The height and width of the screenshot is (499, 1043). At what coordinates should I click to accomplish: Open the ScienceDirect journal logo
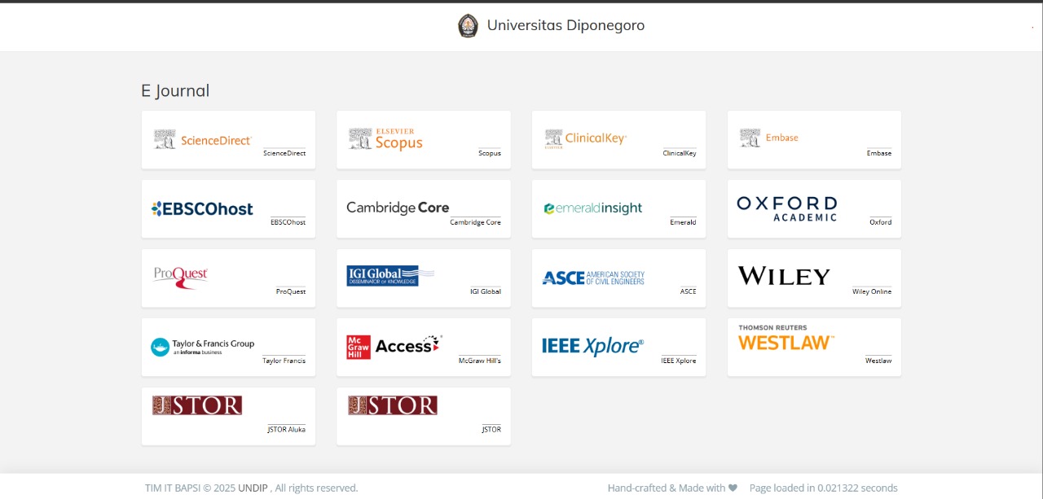[203, 140]
